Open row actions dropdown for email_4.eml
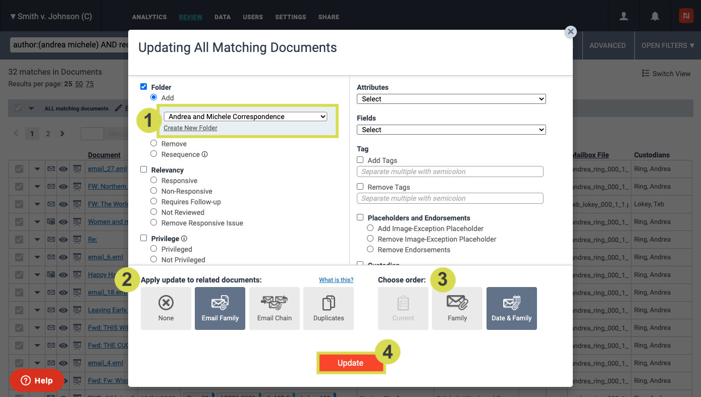 tap(37, 364)
